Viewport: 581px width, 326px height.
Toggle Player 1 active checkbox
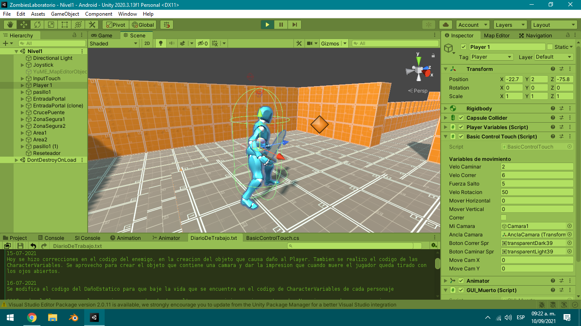point(464,47)
